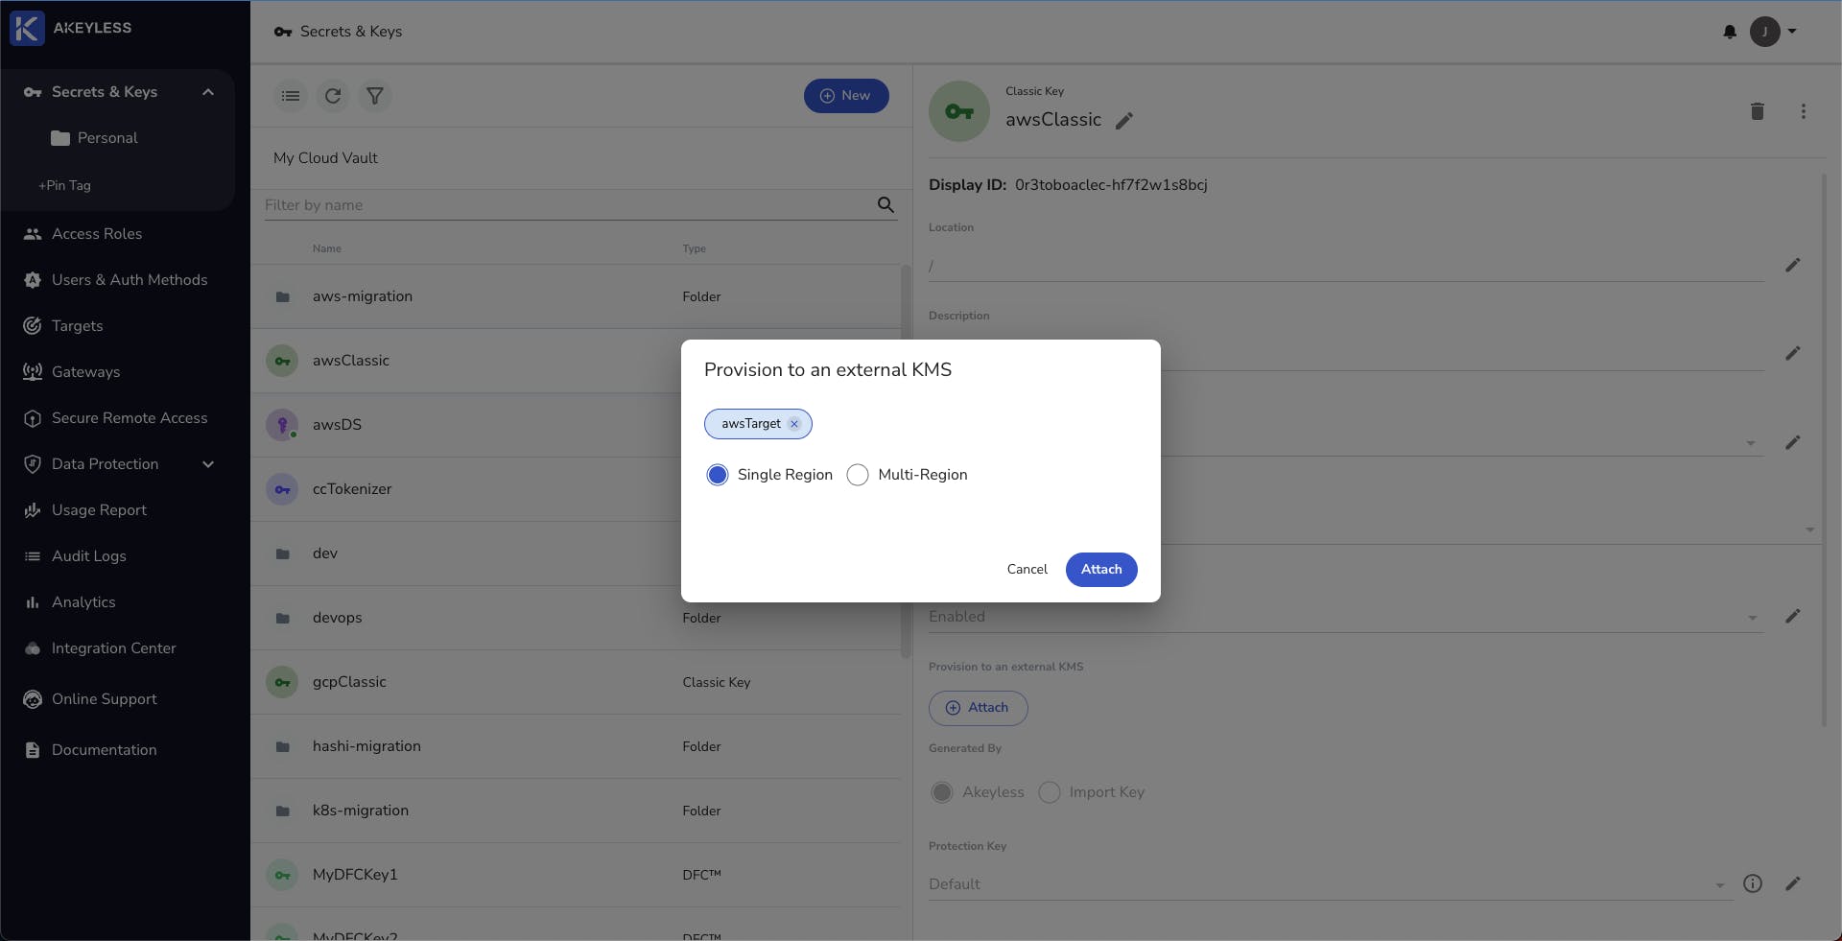1842x941 pixels.
Task: Open more options for awsClassic
Action: click(x=1804, y=111)
